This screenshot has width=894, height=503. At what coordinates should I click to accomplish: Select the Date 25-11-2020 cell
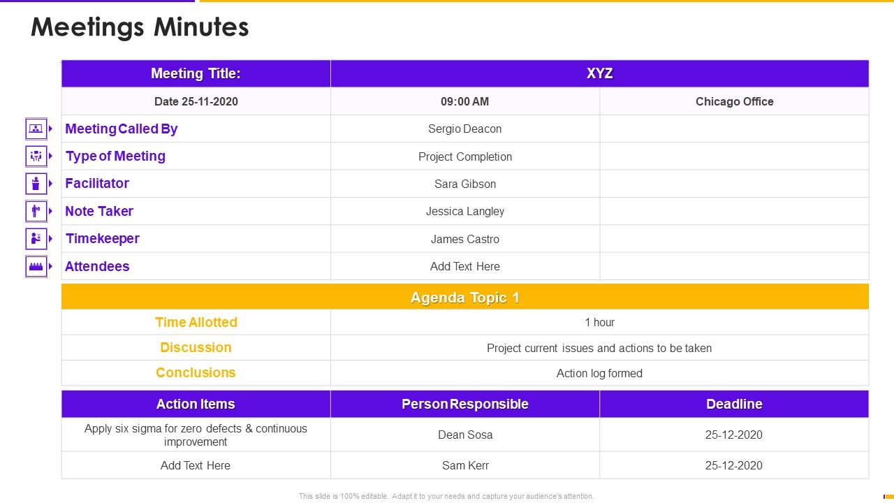pos(196,101)
